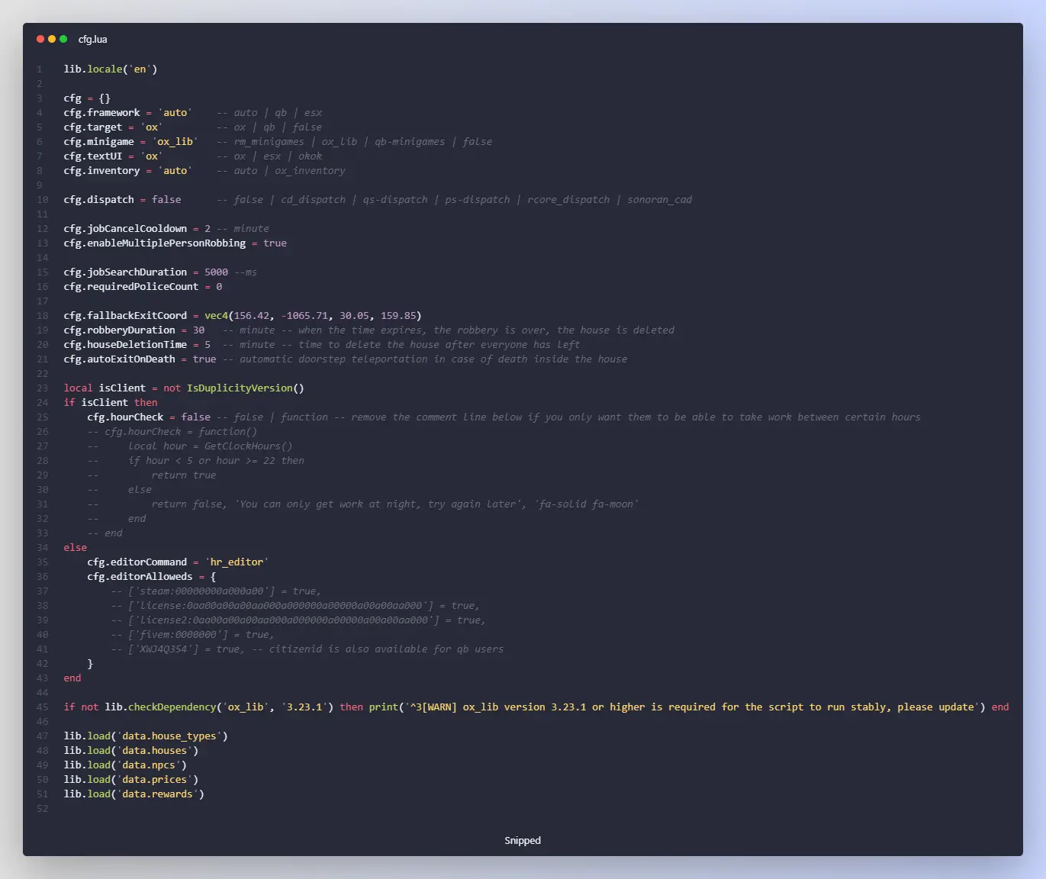The height and width of the screenshot is (879, 1046).
Task: Click the 'ox_lib' value on the minigame line
Action: click(175, 141)
